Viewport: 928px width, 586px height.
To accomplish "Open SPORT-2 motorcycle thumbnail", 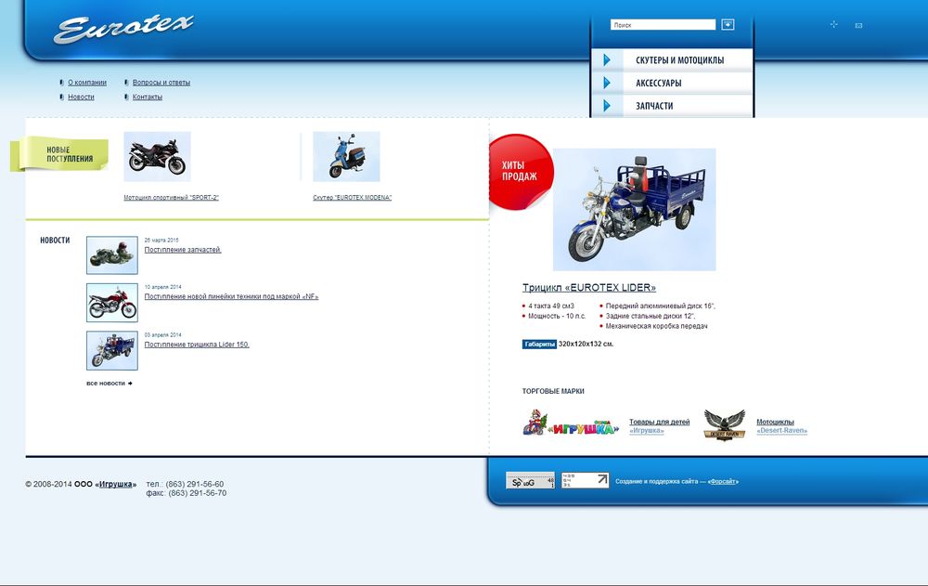I will (157, 156).
